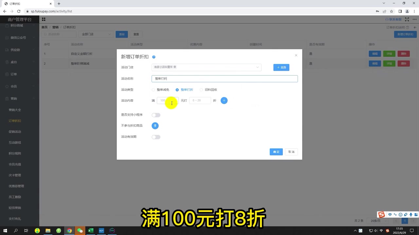This screenshot has height=235, width=419.
Task: Expand the 桌台 sidebar menu
Action: click(x=20, y=62)
